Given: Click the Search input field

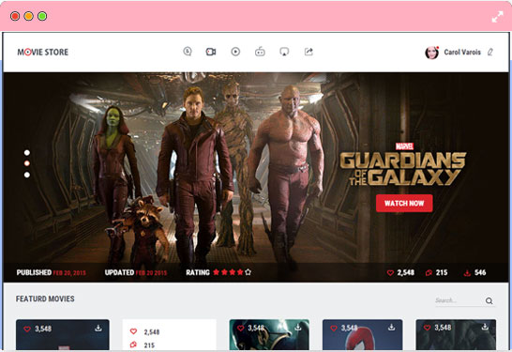Looking at the screenshot, I should click(x=459, y=300).
